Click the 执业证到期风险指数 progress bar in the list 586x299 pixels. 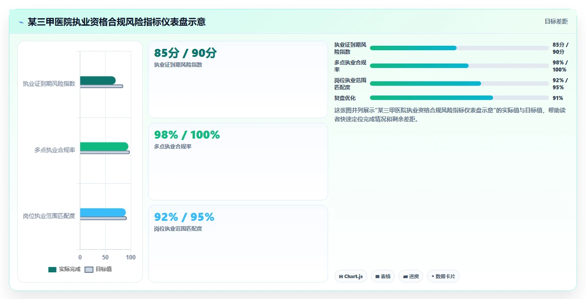(x=459, y=48)
